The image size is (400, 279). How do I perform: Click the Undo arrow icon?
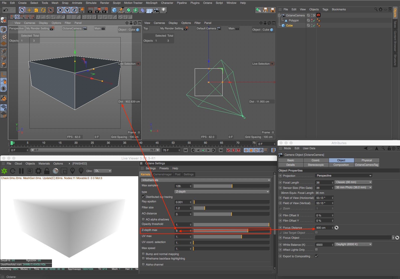6,10
